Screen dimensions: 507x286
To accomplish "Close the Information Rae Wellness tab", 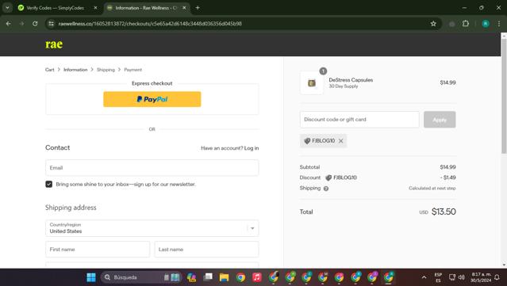I will (184, 8).
